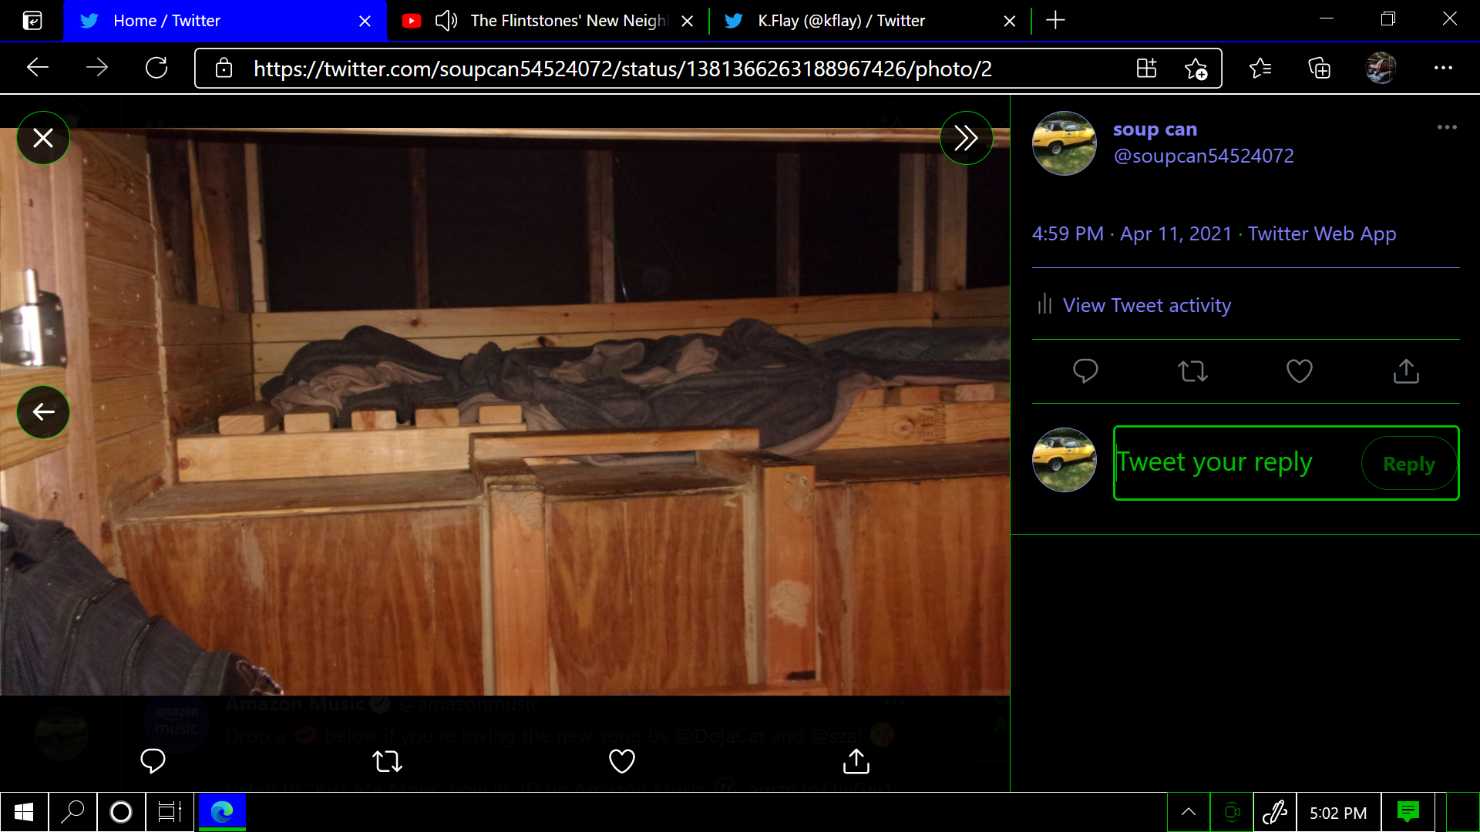Click the retweet icon below the photo
Viewport: 1480px width, 832px height.
387,761
